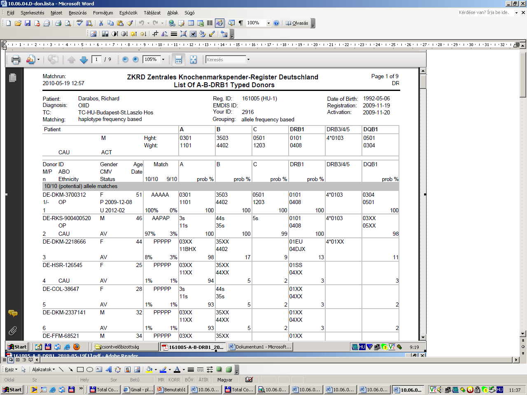Run the spelling and grammar check

pyautogui.click(x=79, y=23)
